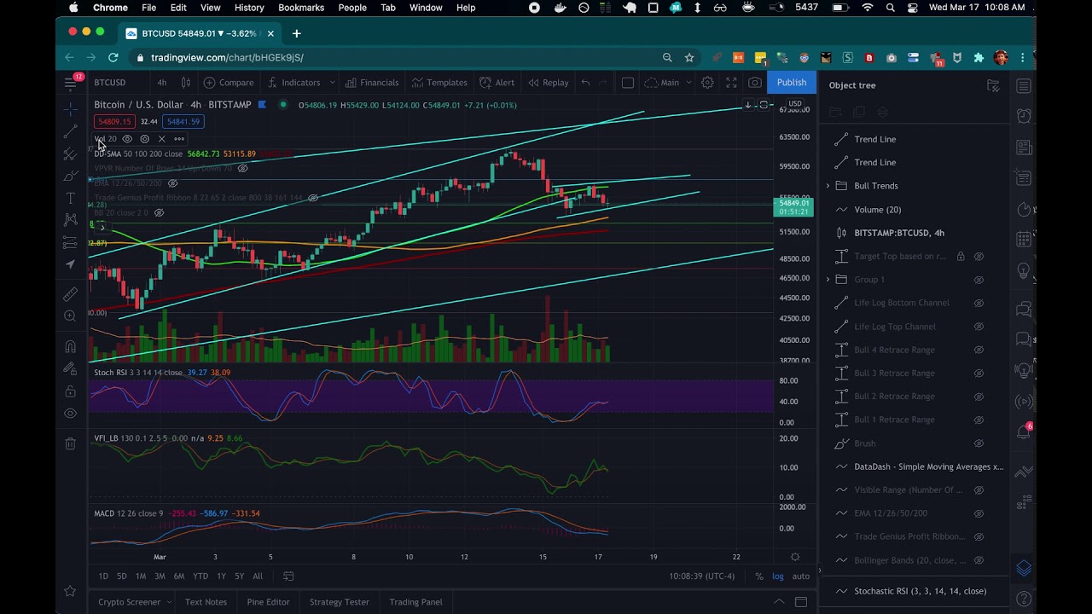The image size is (1092, 614).
Task: Expand the Bull Trends folder
Action: (x=828, y=186)
